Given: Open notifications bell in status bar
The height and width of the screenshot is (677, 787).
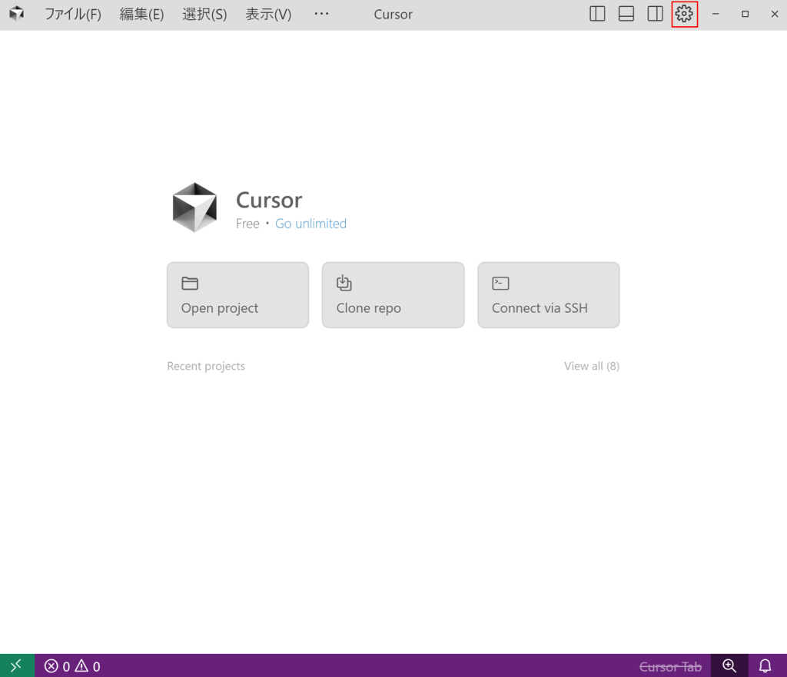Looking at the screenshot, I should (x=765, y=665).
